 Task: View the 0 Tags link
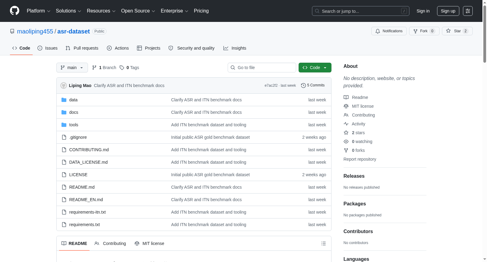(x=129, y=68)
